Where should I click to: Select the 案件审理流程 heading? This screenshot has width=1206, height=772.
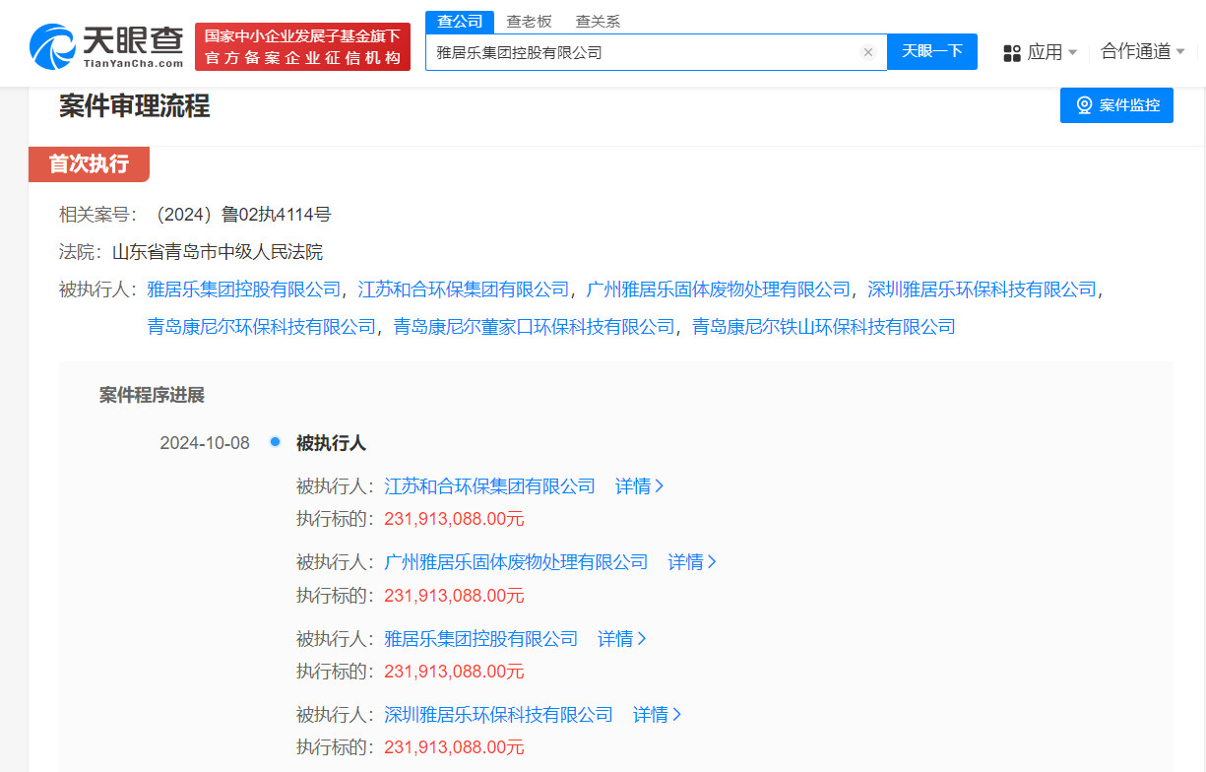(x=135, y=106)
